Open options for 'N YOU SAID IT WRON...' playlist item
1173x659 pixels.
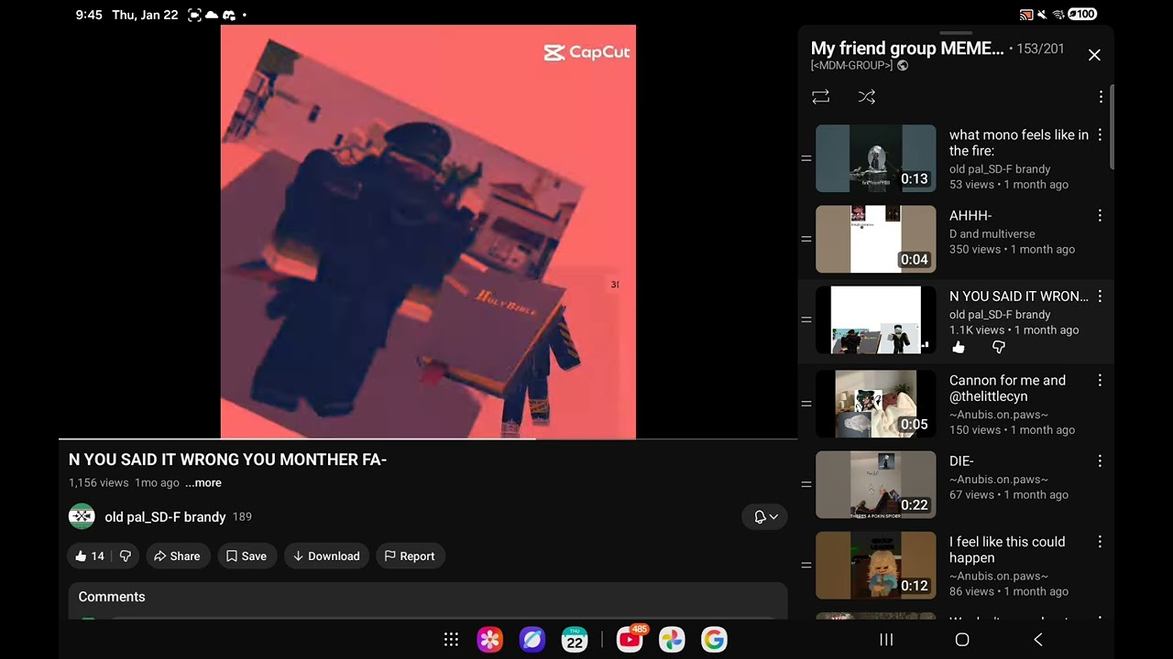1100,297
